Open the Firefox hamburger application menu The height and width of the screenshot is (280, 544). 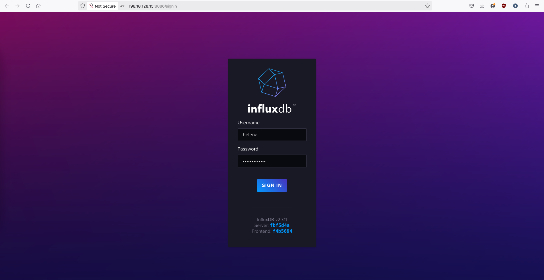(x=537, y=6)
